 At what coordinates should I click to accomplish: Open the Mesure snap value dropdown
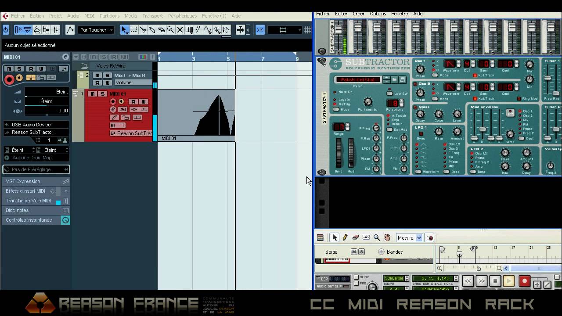coord(409,238)
